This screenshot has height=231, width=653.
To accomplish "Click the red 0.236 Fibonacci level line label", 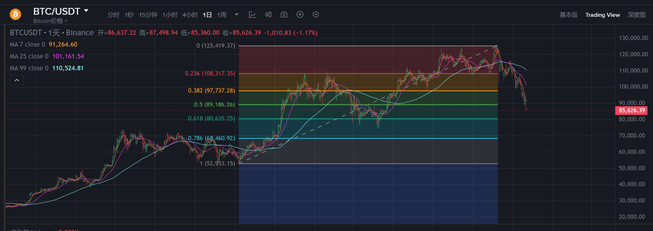I will pyautogui.click(x=210, y=73).
